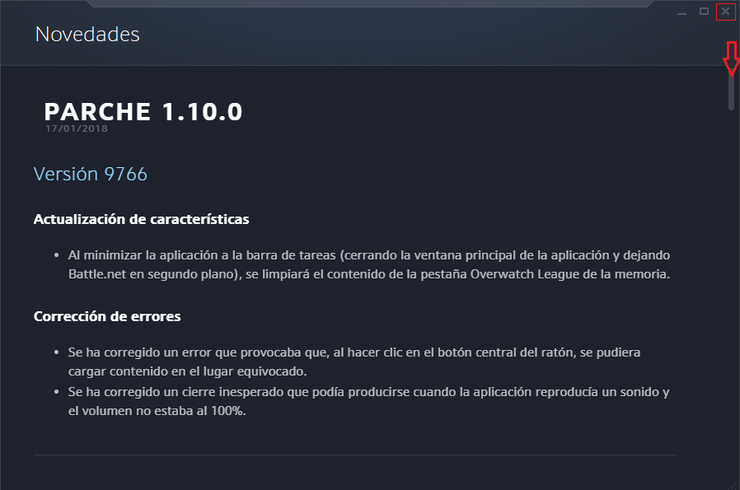Click the 17/01/2018 patch date

77,128
